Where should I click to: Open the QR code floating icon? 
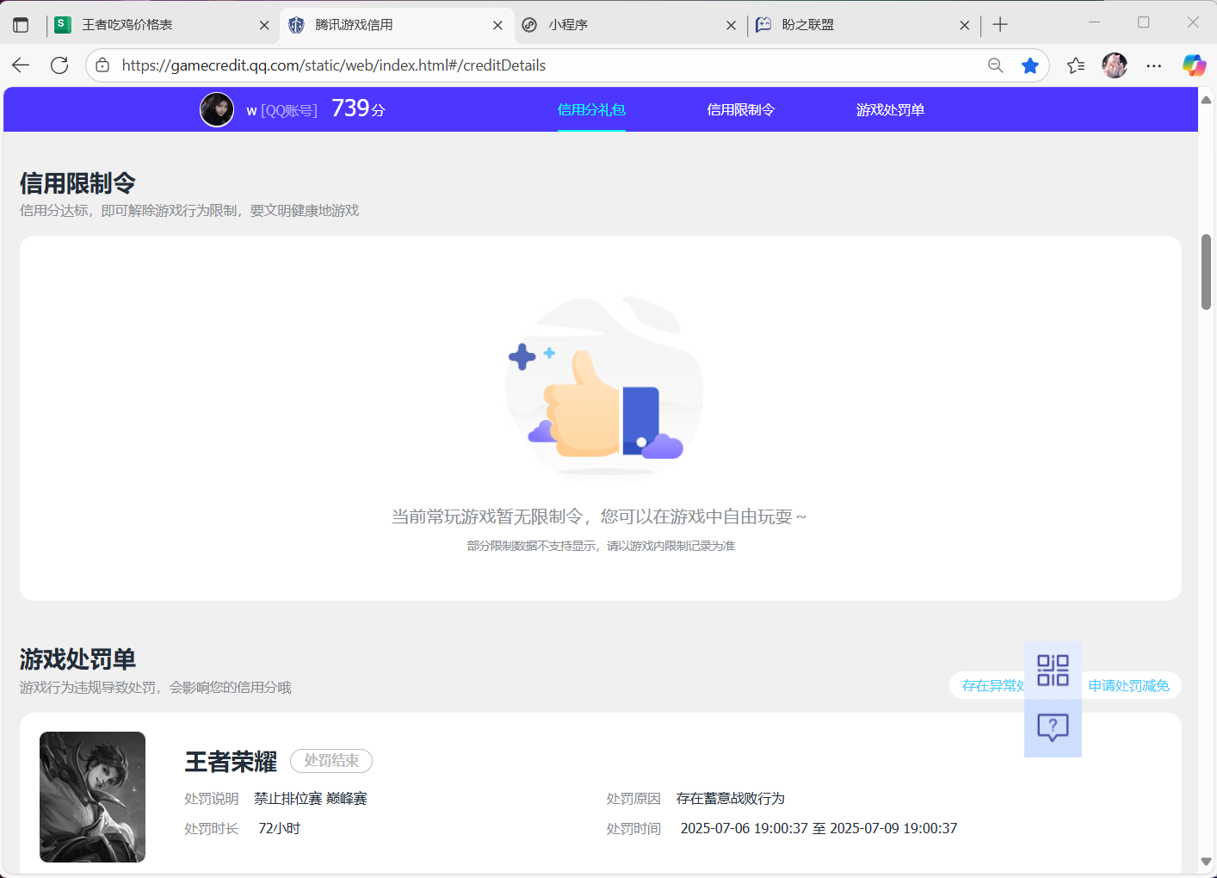click(1053, 671)
